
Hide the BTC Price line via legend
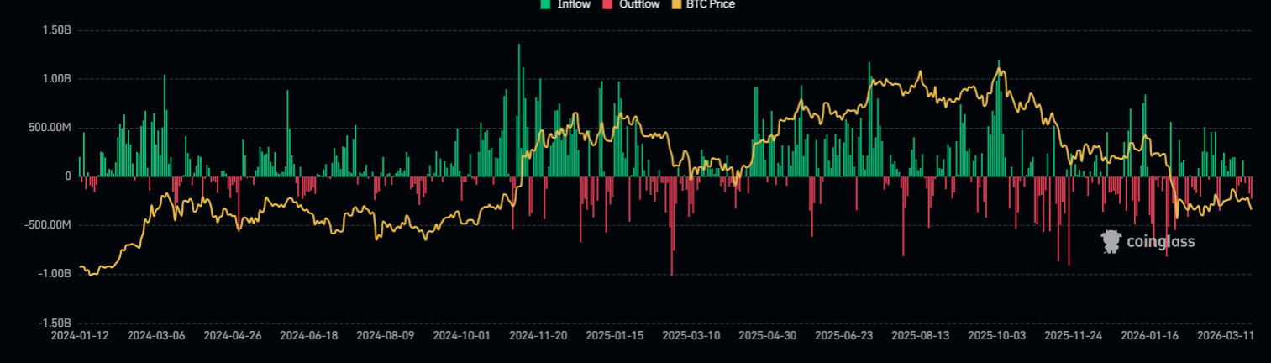tap(711, 4)
